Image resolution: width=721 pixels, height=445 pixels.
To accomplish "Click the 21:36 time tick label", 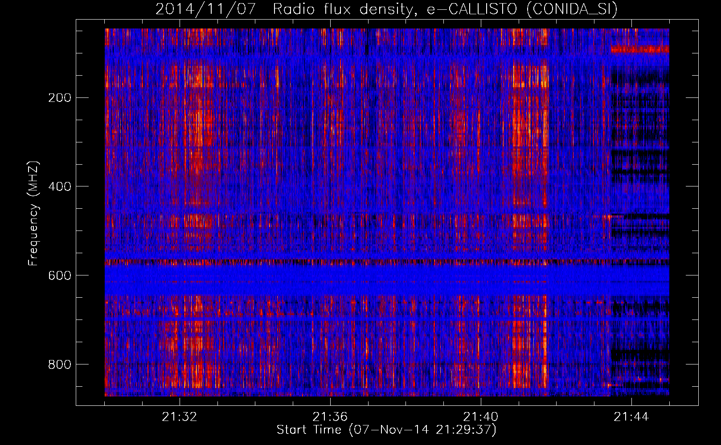I will point(330,417).
